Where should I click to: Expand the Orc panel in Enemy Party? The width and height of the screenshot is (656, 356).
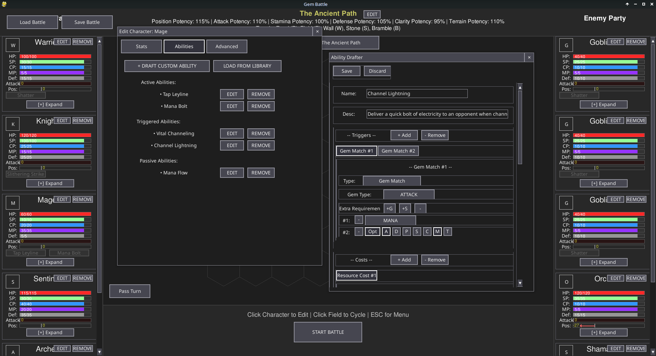pyautogui.click(x=603, y=332)
